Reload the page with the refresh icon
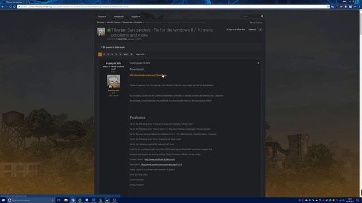362x203 pixels. 10,7
